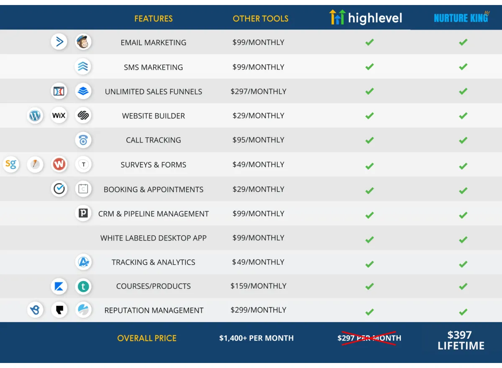Click the 'UNLIMITED SALES FUNNELS' label
The height and width of the screenshot is (368, 502).
154,92
